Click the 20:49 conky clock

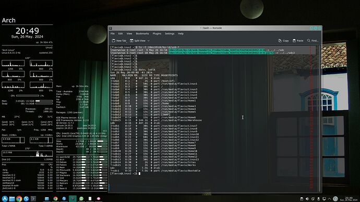(x=27, y=31)
